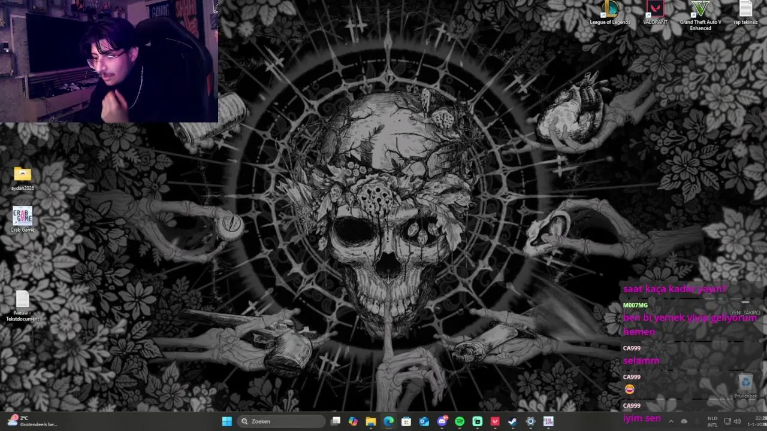Open Task View from the taskbar
The width and height of the screenshot is (767, 431).
click(336, 421)
